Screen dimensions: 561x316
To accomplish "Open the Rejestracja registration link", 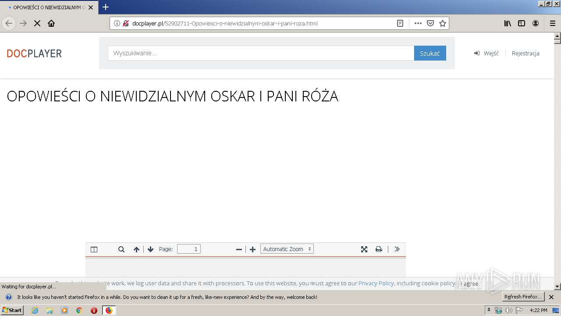I will coord(525,53).
